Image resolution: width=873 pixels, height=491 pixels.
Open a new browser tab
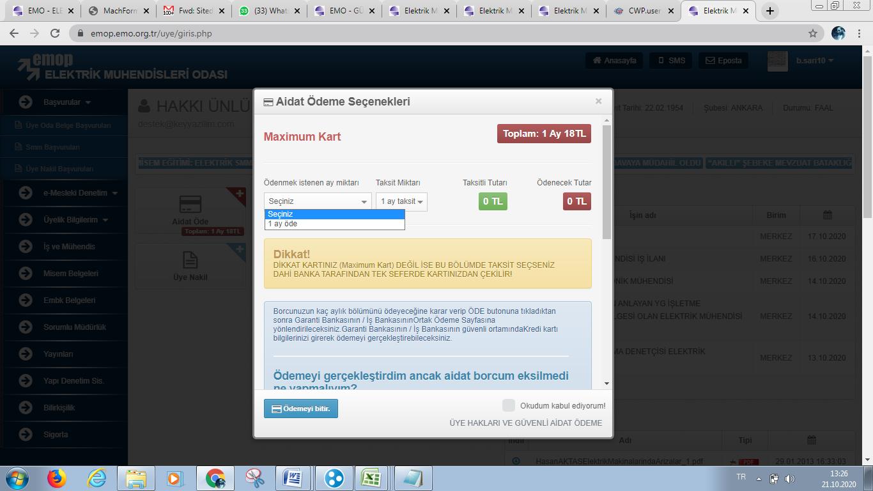(x=769, y=11)
